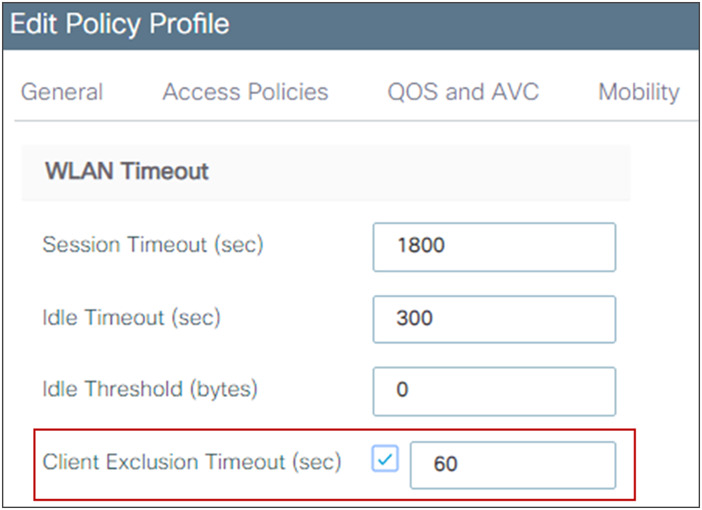
Task: Open the Access Policies tab
Action: (245, 92)
